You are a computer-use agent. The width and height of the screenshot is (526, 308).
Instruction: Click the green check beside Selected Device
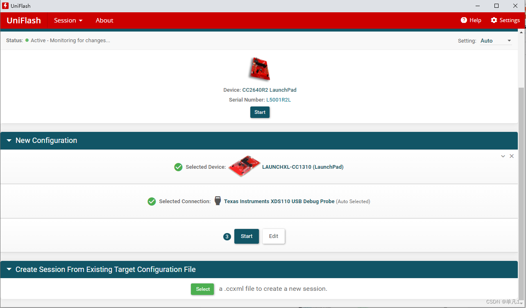pyautogui.click(x=178, y=167)
